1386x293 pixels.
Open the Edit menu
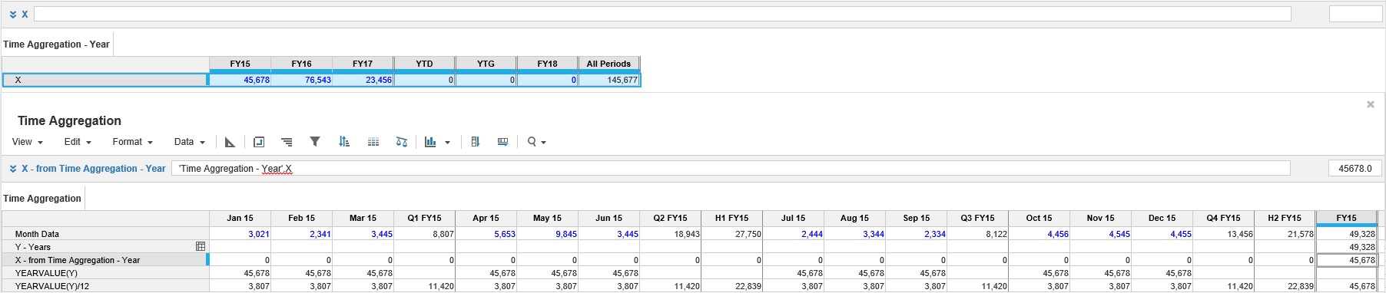pos(78,142)
